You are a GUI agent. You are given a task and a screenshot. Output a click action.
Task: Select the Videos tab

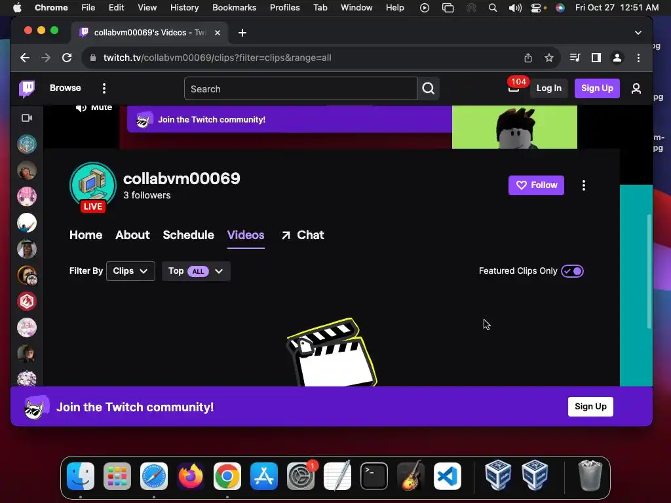click(246, 235)
